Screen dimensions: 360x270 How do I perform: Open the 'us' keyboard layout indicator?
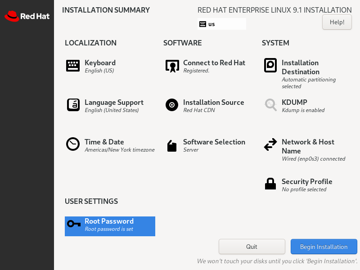(x=222, y=24)
